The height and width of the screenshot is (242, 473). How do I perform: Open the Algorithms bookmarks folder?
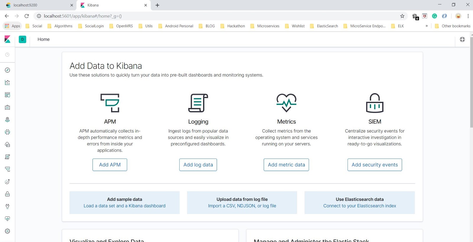click(60, 26)
